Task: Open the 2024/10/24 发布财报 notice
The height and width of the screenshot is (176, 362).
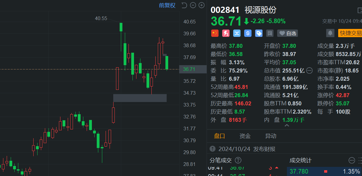Action: [x=247, y=149]
